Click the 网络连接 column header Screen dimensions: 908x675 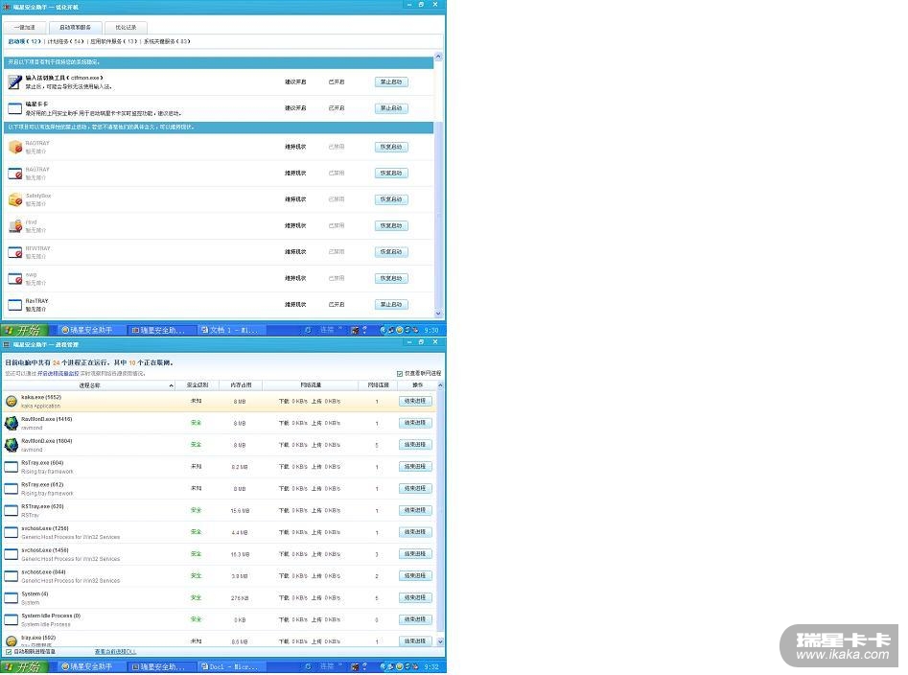pos(378,385)
